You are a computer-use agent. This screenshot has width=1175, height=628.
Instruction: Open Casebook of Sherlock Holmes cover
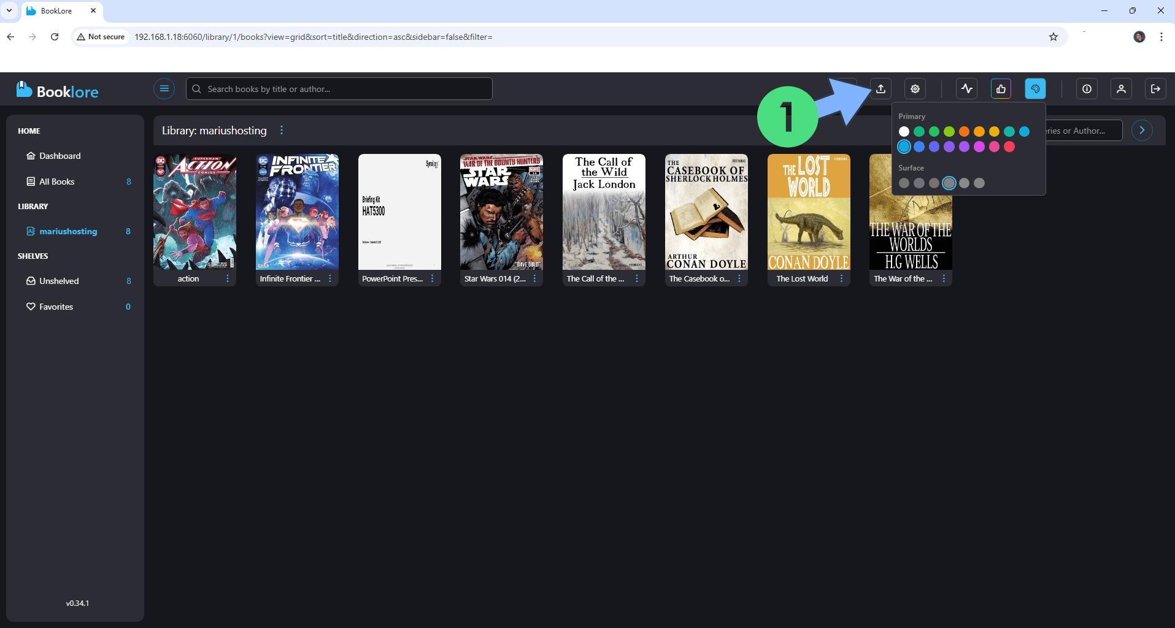(706, 212)
